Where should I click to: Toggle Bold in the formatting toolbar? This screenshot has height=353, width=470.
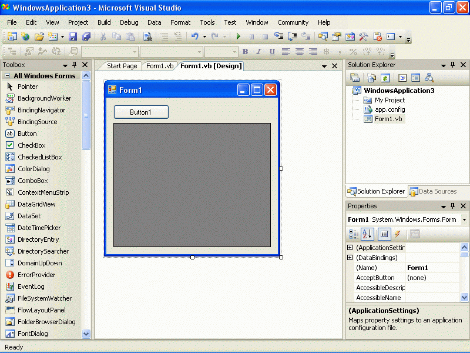pos(245,52)
